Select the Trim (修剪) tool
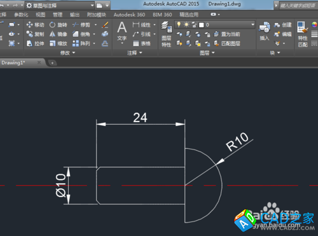 pos(81,25)
